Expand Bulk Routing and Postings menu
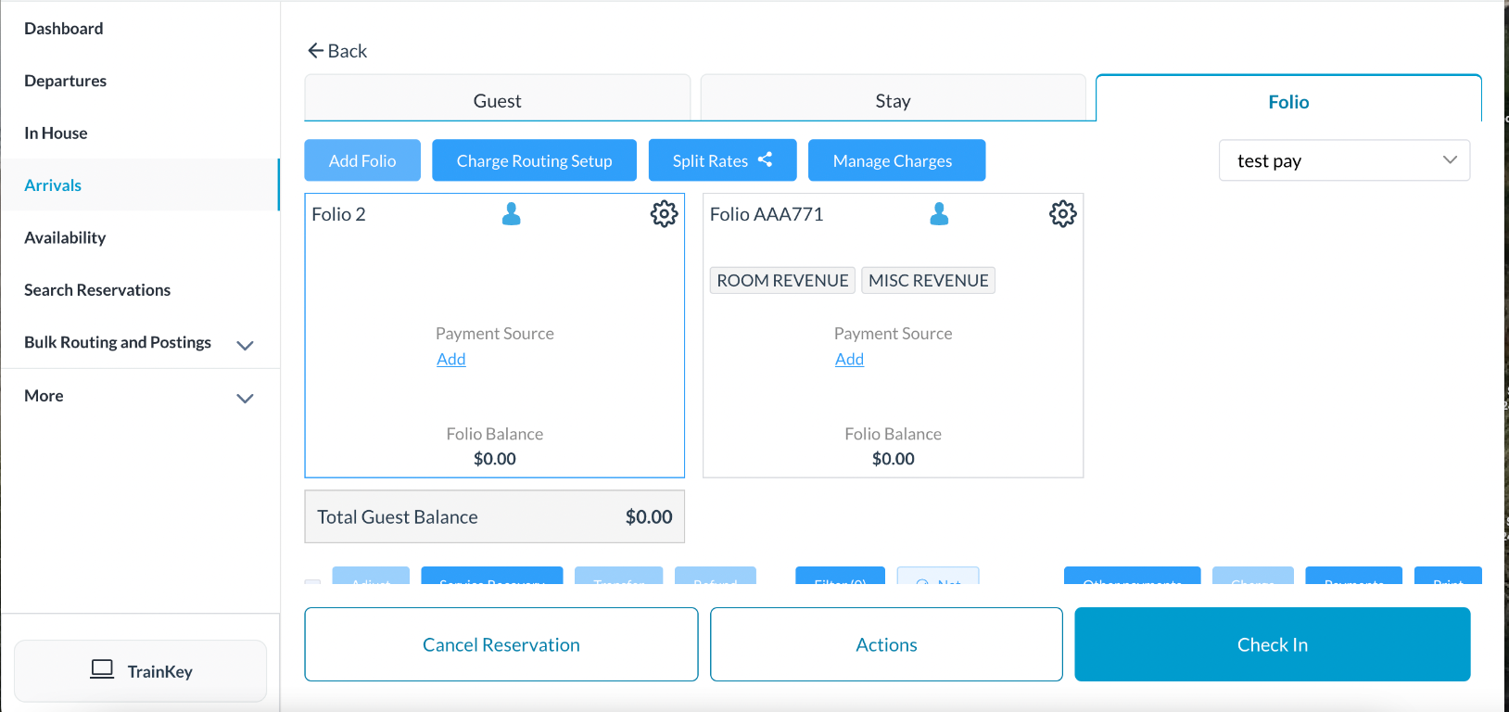 [245, 345]
